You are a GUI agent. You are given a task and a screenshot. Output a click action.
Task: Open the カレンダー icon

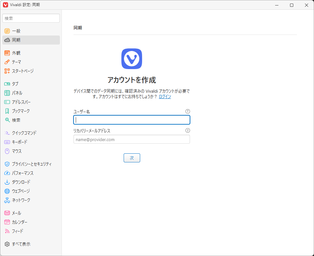pyautogui.click(x=7, y=222)
